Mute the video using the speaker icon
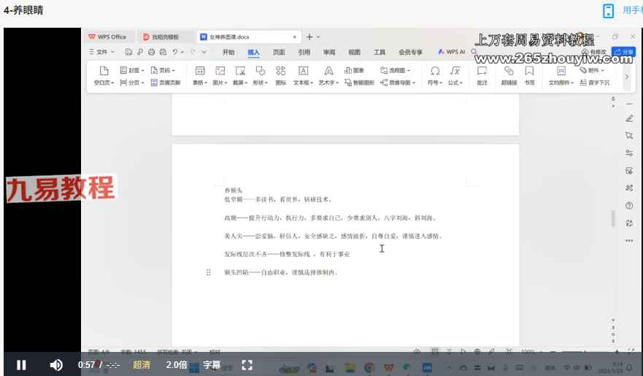This screenshot has width=643, height=376. tap(56, 365)
